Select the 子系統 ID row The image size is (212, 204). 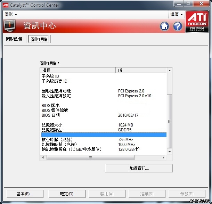[x=104, y=76]
